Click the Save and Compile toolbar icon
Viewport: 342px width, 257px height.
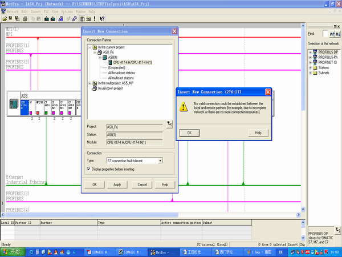pyautogui.click(x=17, y=19)
